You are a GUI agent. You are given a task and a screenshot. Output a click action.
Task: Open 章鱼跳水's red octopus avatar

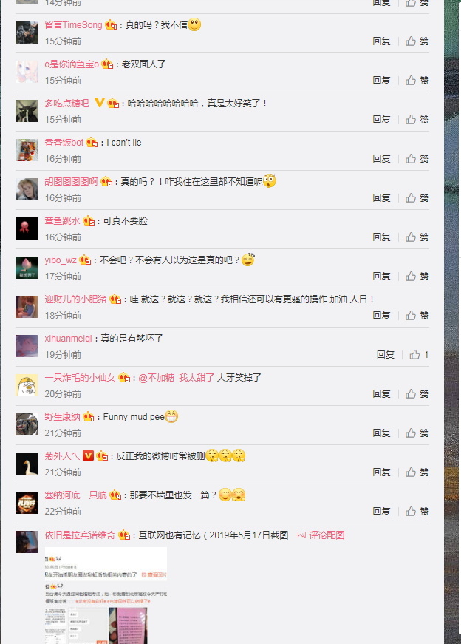(27, 228)
